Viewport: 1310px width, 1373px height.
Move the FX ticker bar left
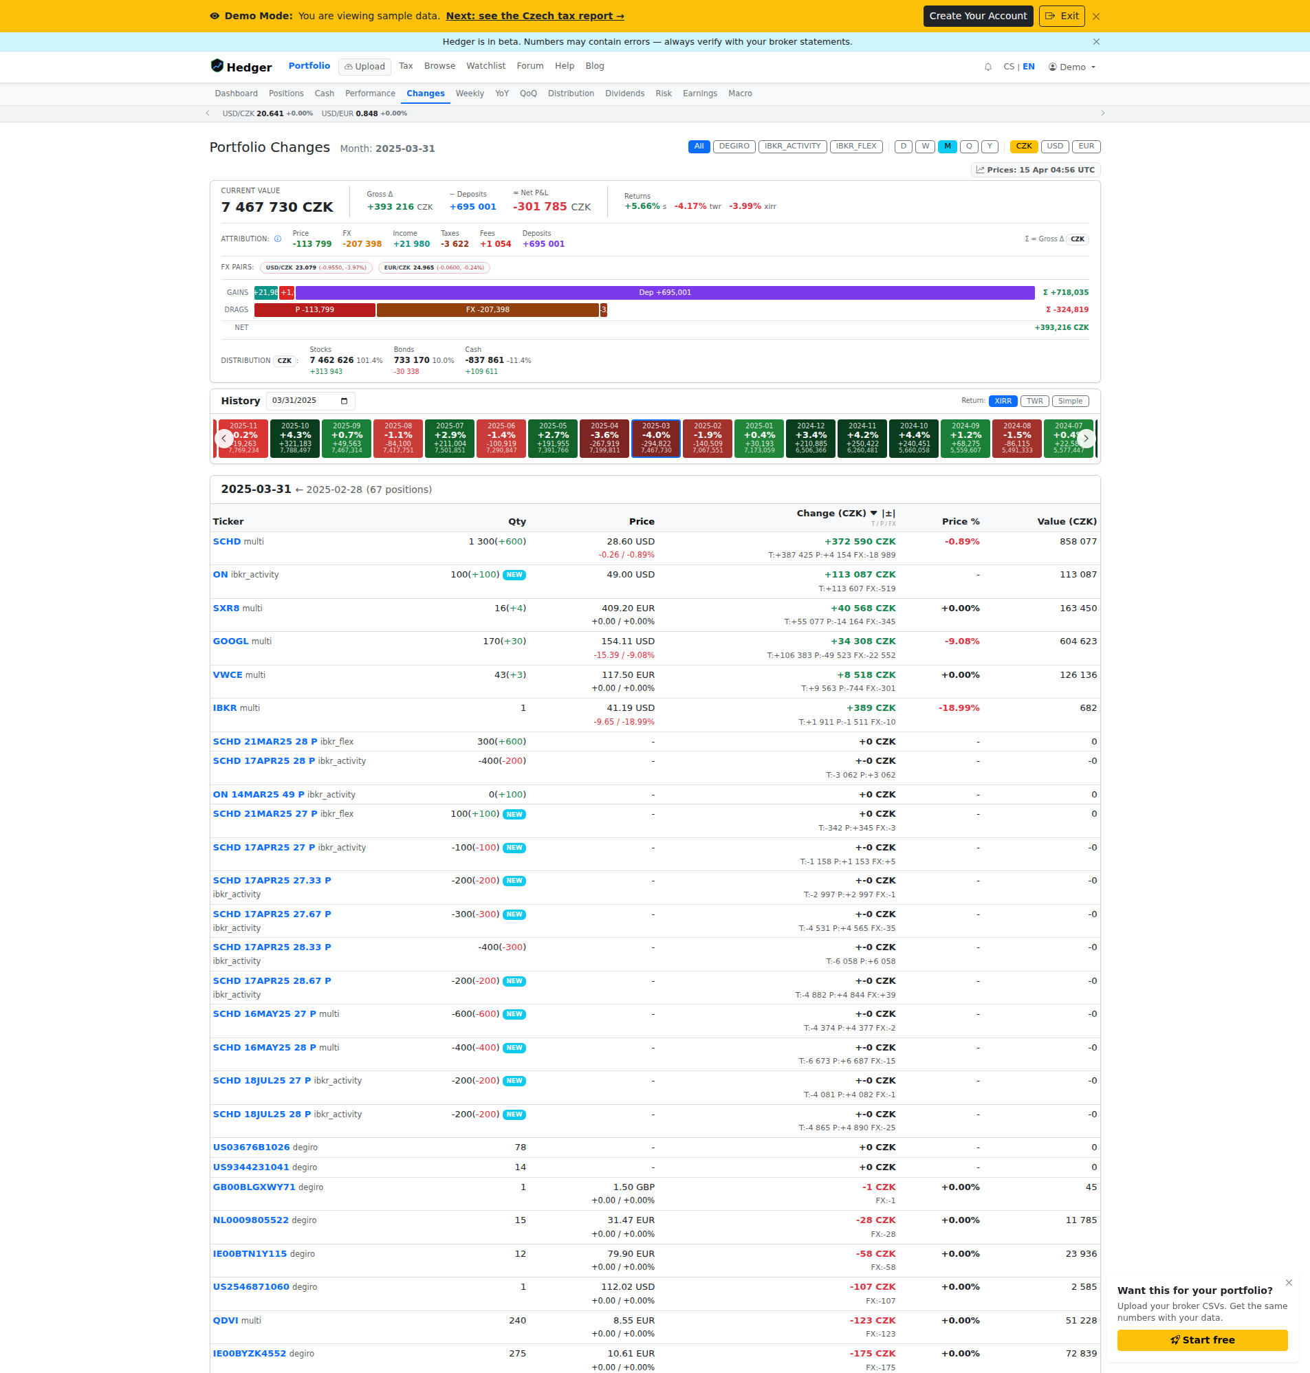(208, 113)
